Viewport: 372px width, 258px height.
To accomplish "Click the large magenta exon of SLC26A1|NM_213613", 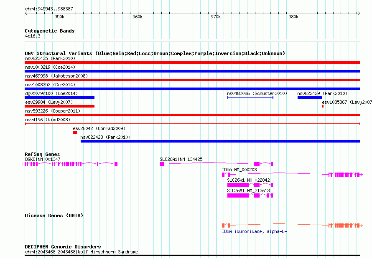I will [238, 195].
